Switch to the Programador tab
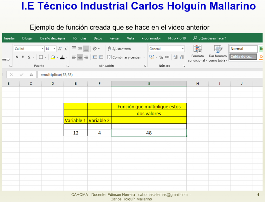265x202 pixels. (x=151, y=38)
